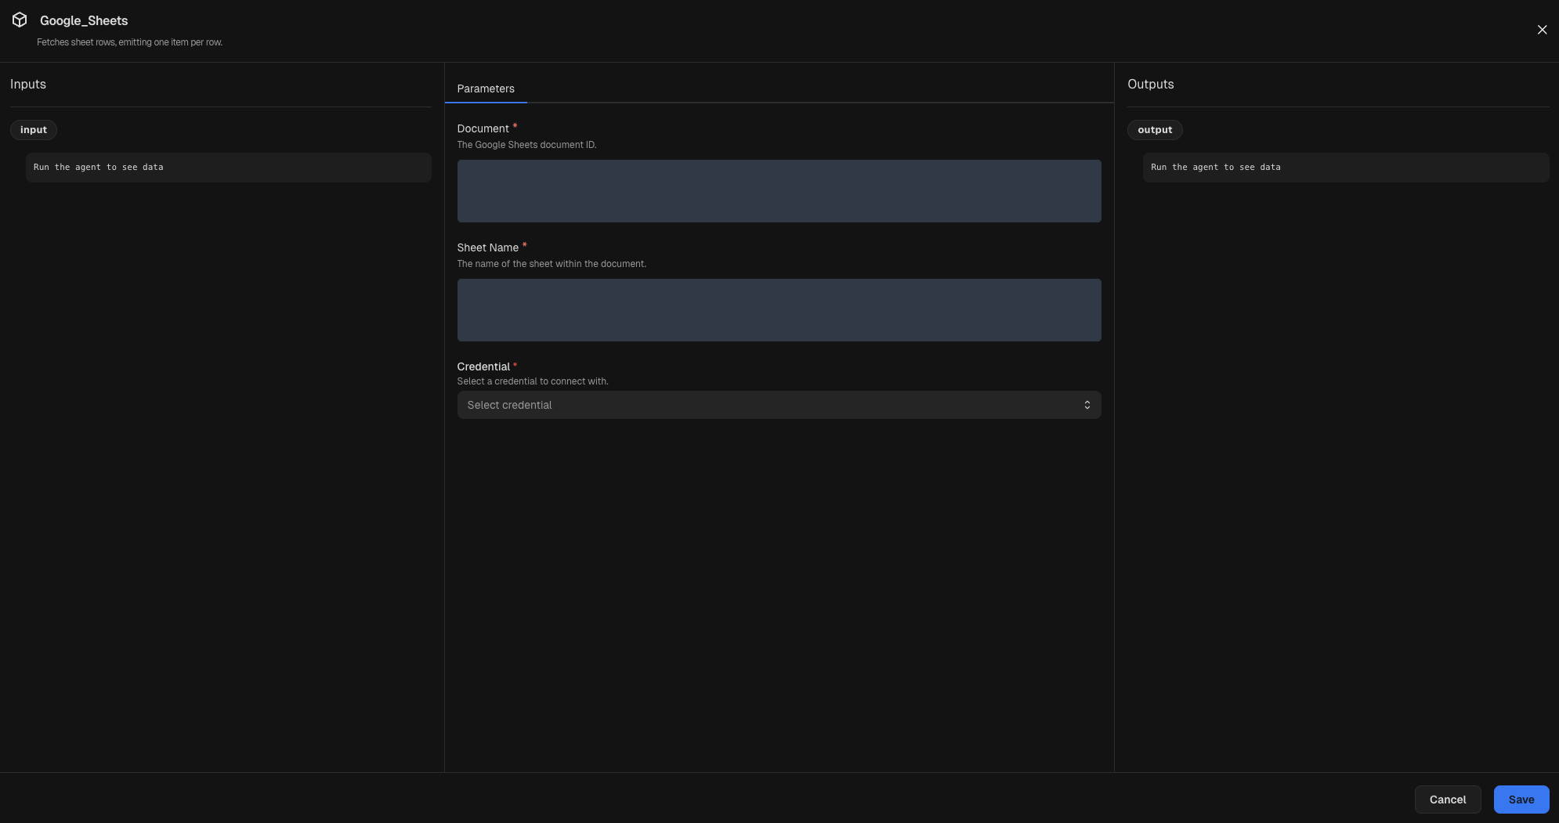Click the cube icon beside Google_Sheets title

21,20
